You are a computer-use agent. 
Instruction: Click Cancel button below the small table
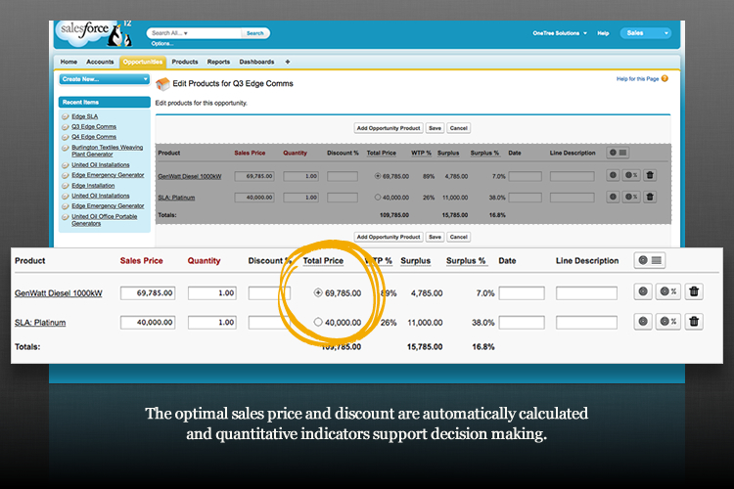[x=459, y=237]
